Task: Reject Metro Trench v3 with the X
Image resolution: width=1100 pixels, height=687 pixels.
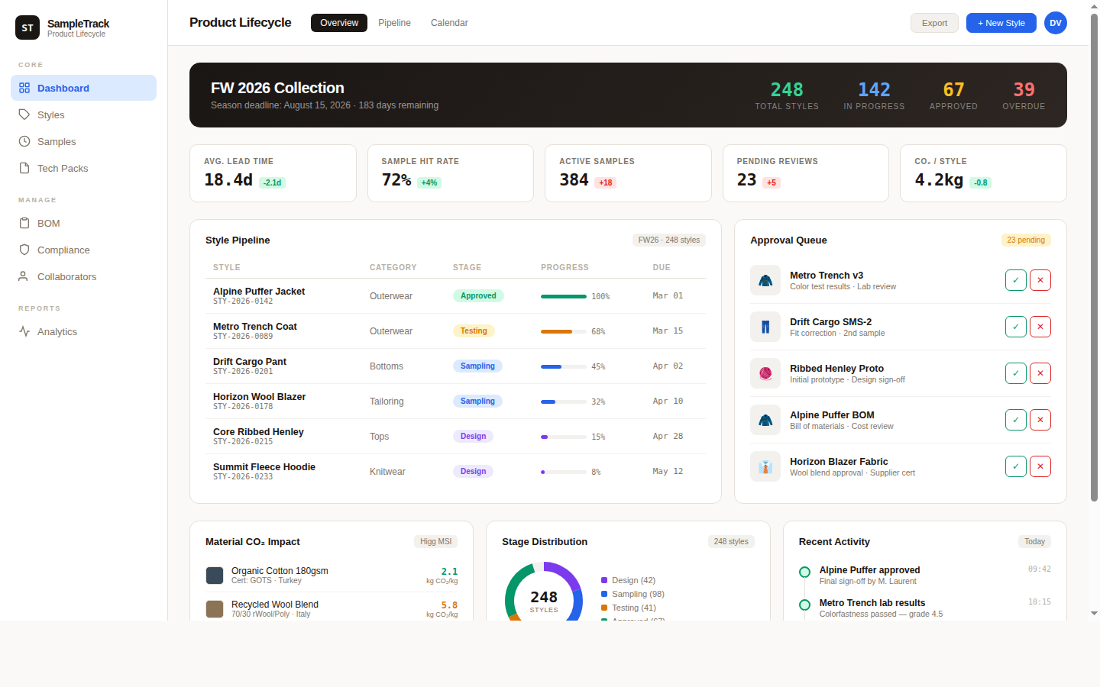Action: [1040, 280]
